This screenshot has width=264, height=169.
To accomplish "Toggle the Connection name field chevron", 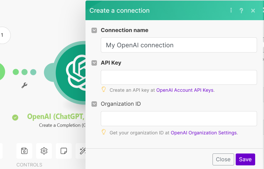I will click(x=94, y=30).
